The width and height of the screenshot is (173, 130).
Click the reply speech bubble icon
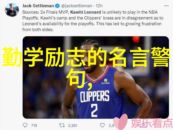(x=25, y=125)
